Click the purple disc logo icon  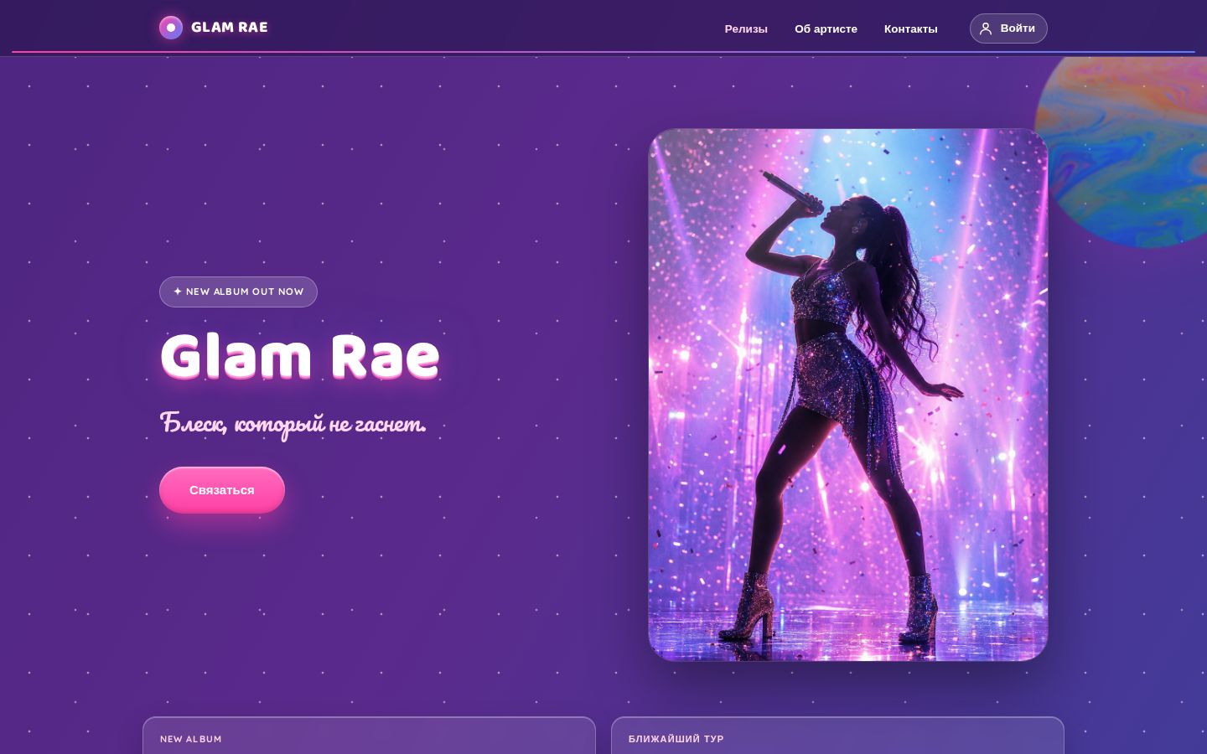click(171, 28)
